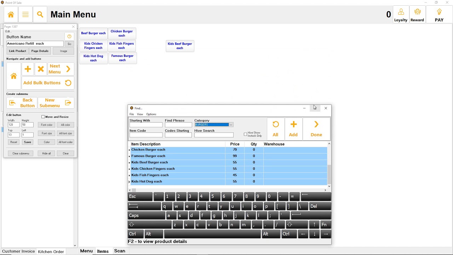Click the Font color button
Image resolution: width=453 pixels, height=255 pixels.
[x=47, y=125]
